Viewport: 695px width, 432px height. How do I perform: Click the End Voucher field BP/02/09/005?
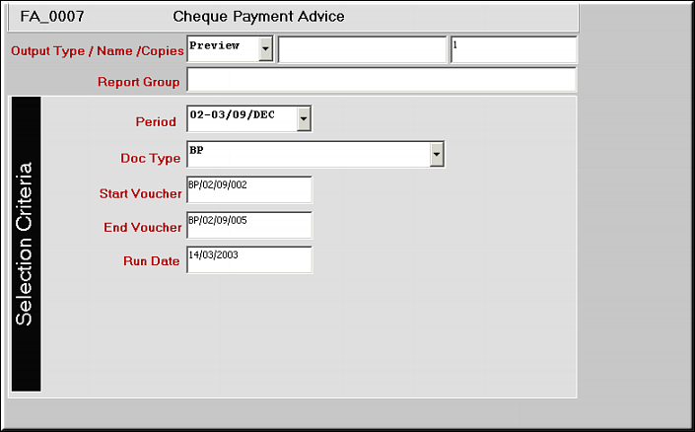click(248, 226)
